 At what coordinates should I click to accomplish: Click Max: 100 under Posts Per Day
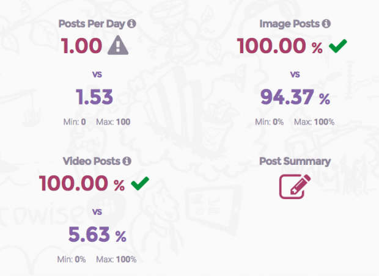coord(113,122)
